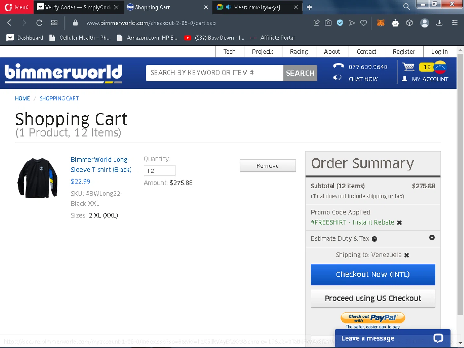Screen dimensions: 464x348
Task: Open the Leave a message chat widget
Action: pos(393,338)
